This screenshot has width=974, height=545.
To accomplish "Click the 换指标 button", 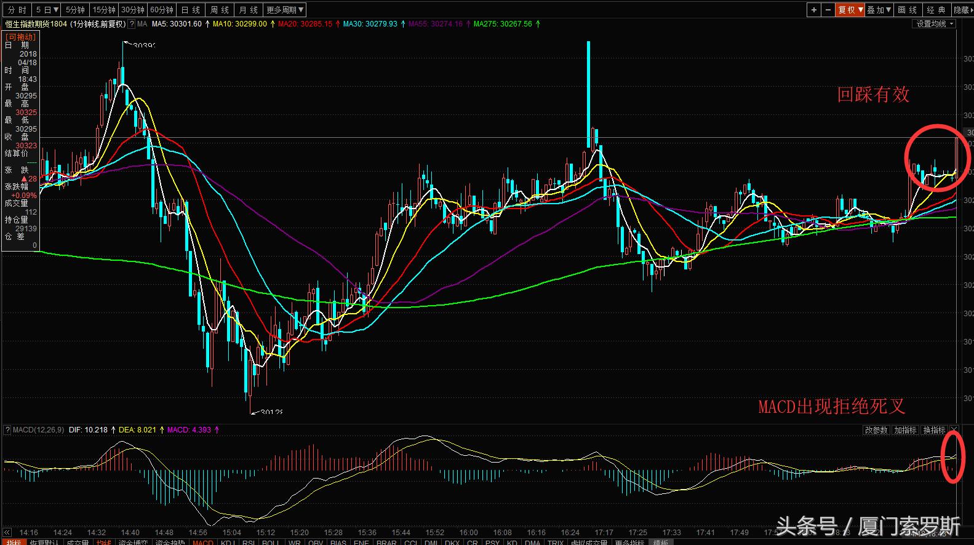I will point(933,430).
